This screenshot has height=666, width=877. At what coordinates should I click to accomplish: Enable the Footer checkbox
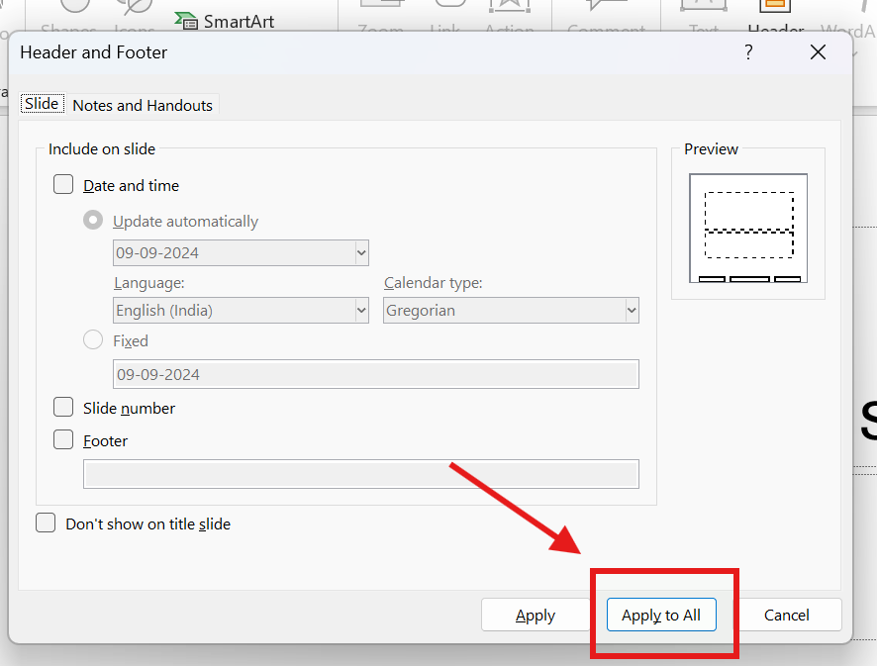63,440
